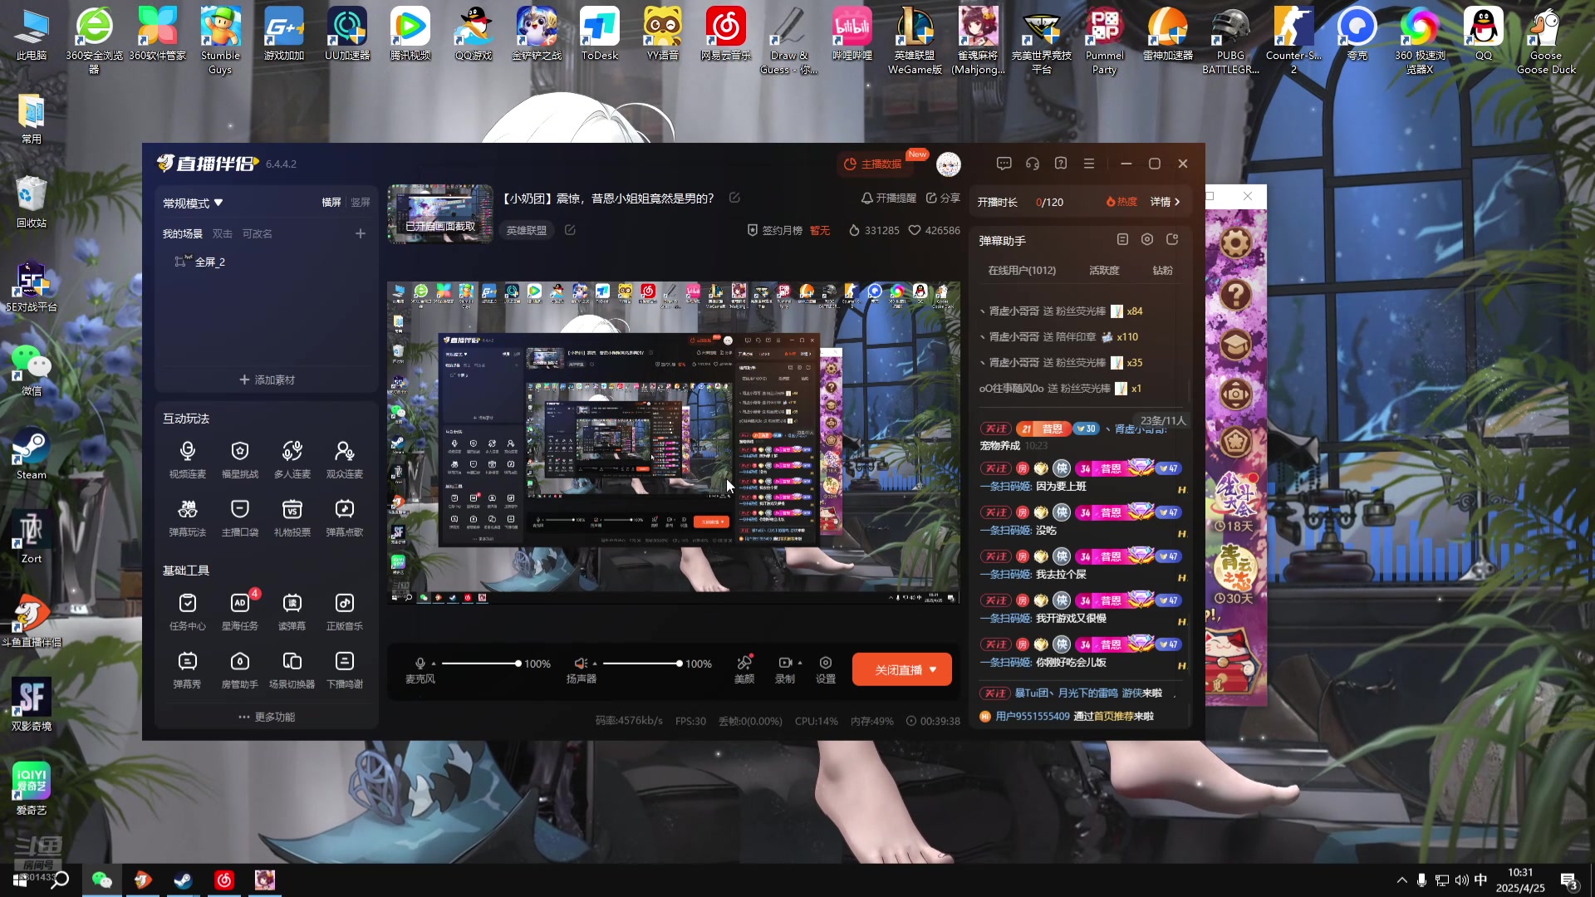Open 房管助手 room manager assistant
This screenshot has width=1595, height=897.
coord(240,669)
